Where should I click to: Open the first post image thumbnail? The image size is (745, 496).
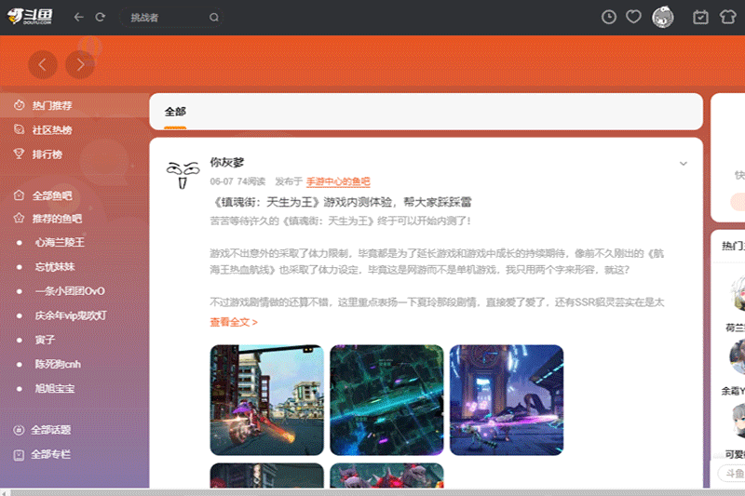[x=266, y=400]
